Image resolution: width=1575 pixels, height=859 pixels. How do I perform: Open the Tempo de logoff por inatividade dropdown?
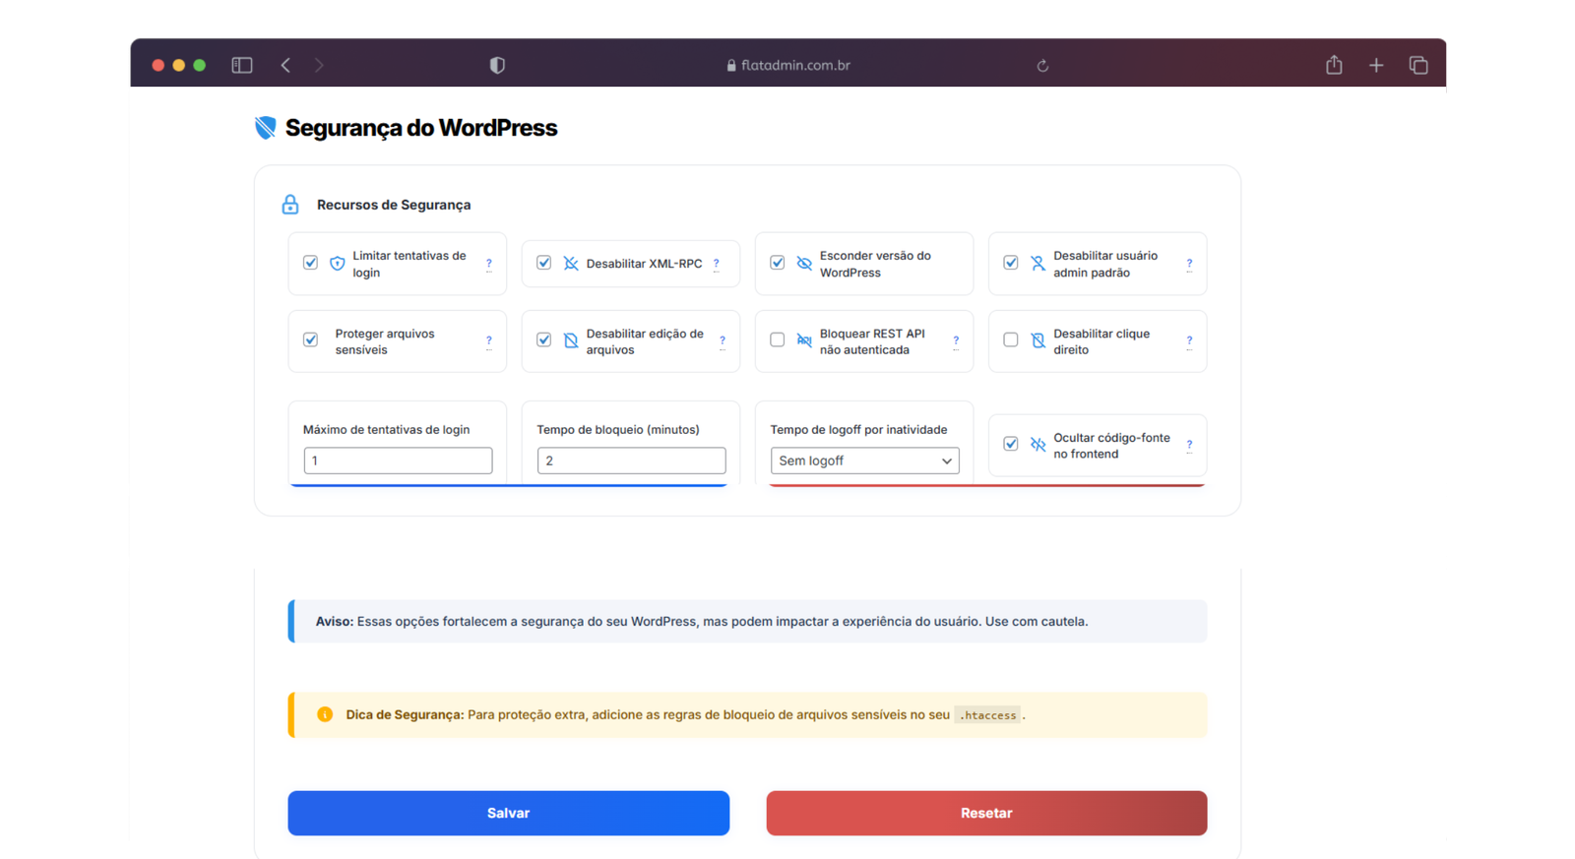click(x=864, y=460)
